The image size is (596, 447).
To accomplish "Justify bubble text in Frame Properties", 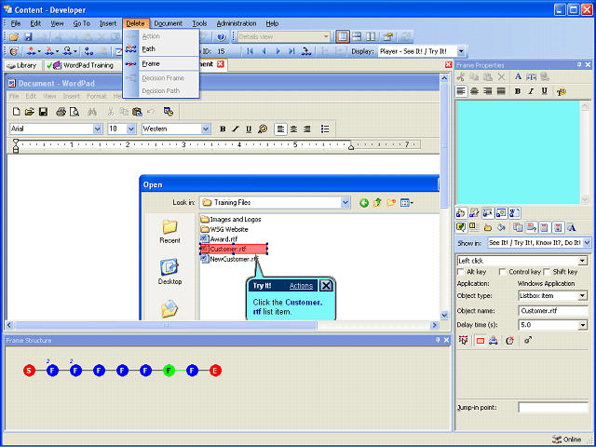I will (x=501, y=91).
